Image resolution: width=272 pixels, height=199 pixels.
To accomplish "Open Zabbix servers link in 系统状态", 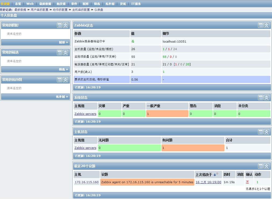I will [85, 114].
